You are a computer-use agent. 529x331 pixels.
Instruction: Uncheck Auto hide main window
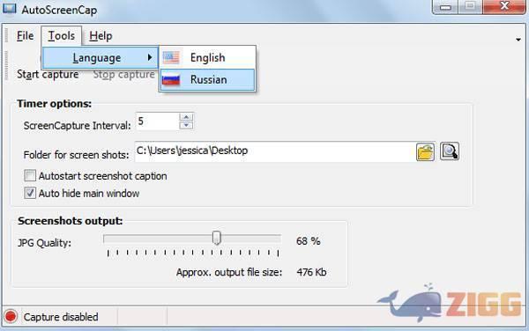tap(30, 194)
